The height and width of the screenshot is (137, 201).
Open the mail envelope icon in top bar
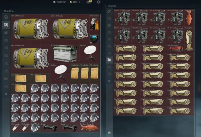88,2
